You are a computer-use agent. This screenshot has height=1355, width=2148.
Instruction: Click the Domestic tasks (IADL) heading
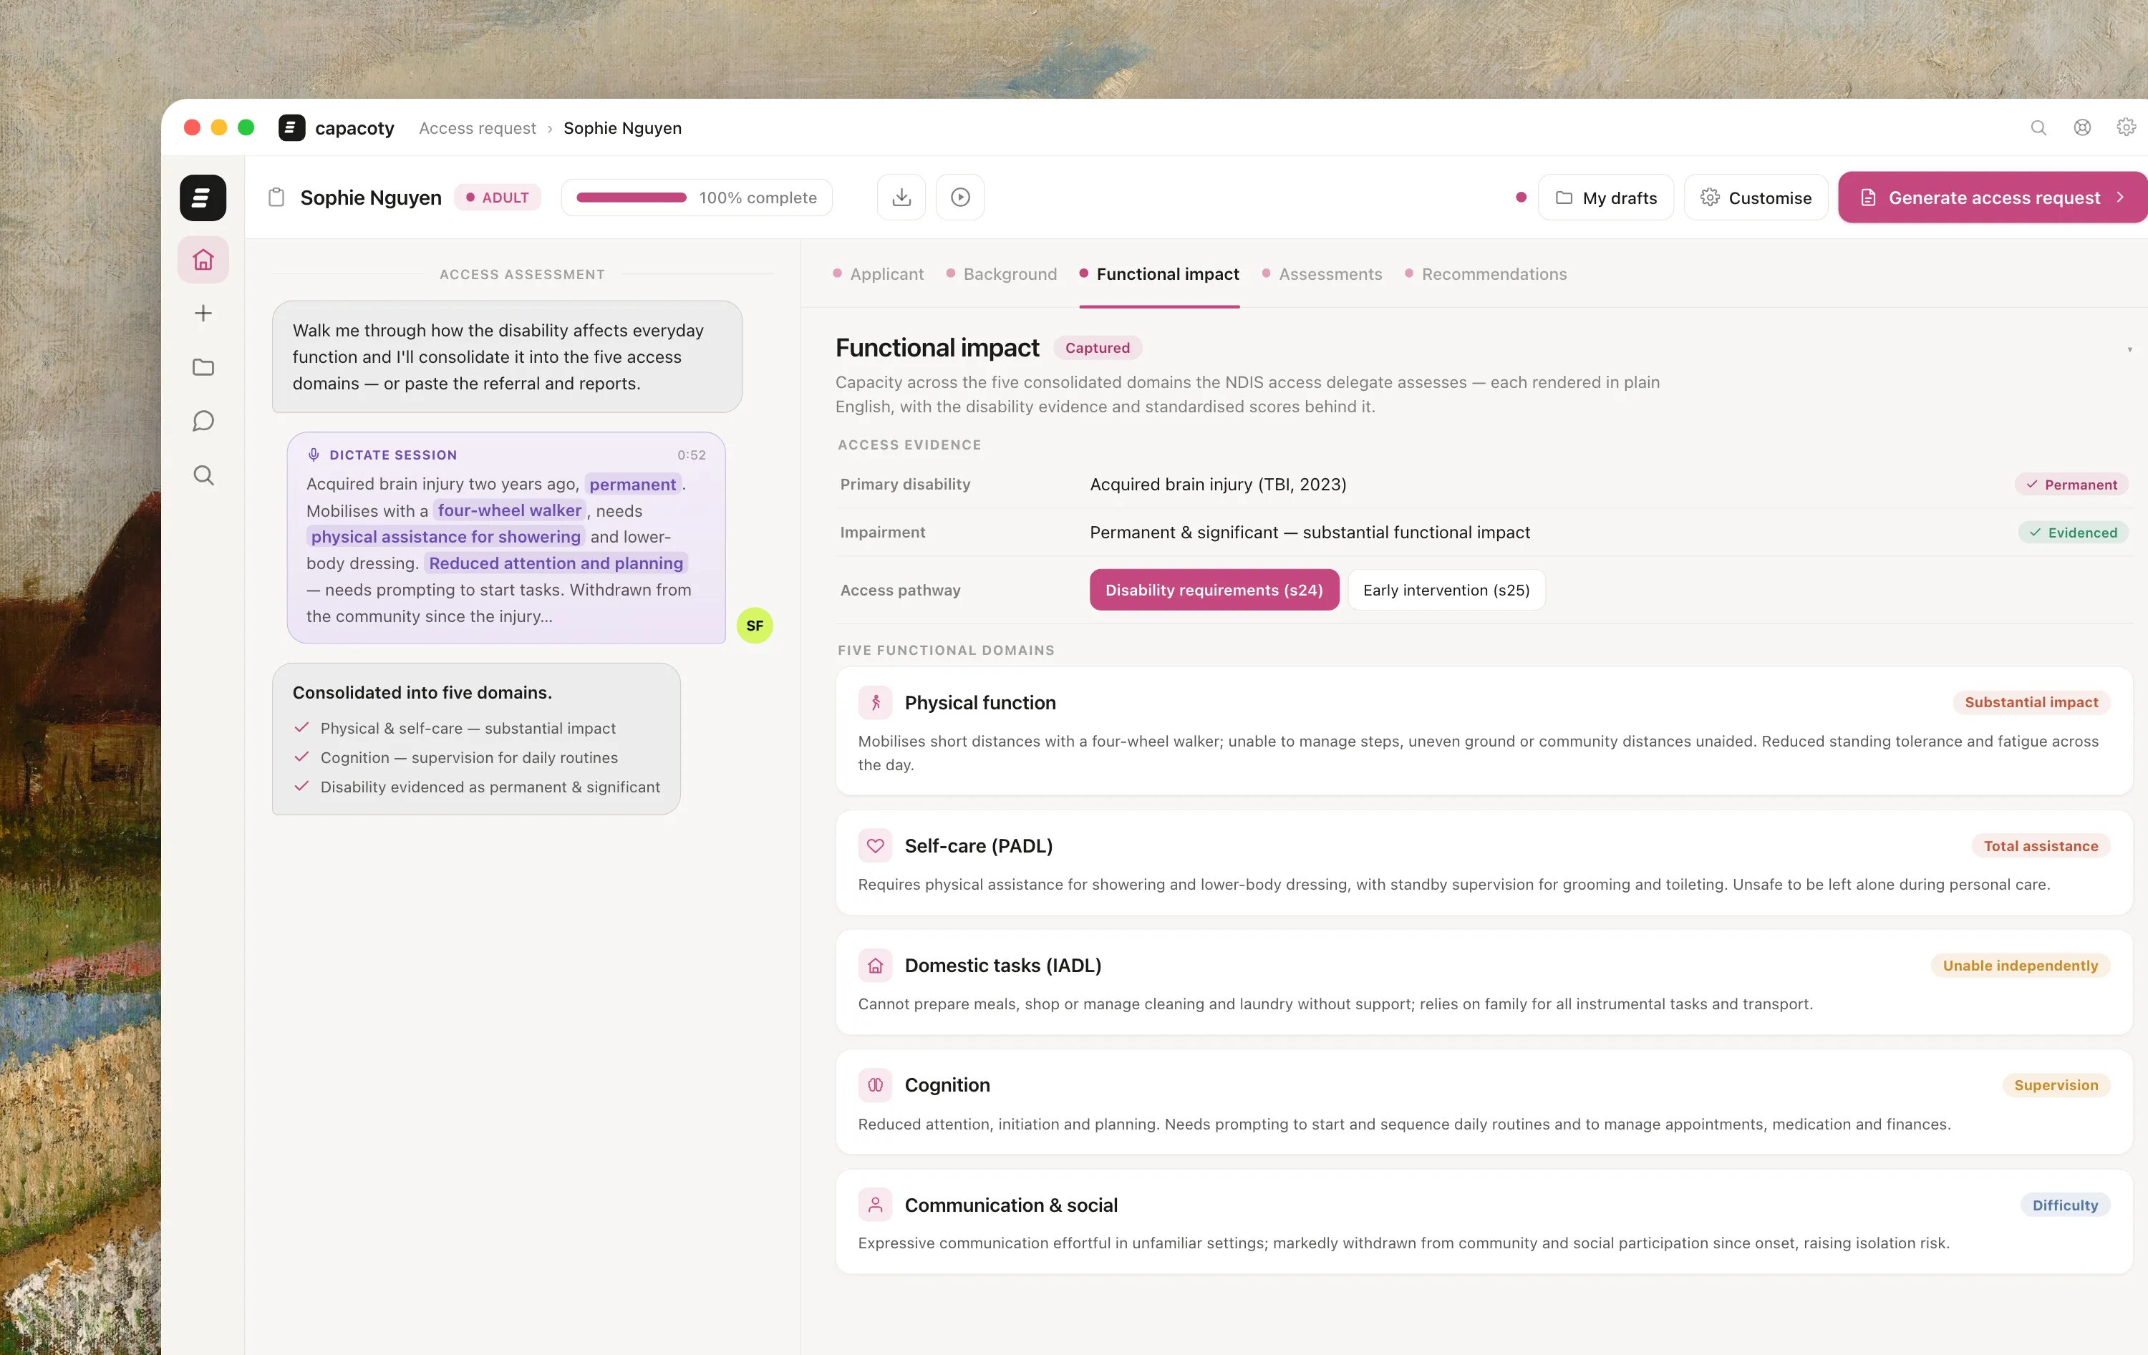pos(1002,965)
